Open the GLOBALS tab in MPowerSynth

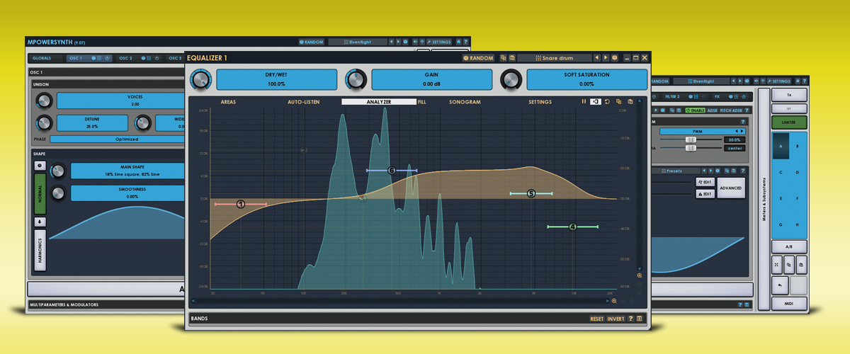42,58
